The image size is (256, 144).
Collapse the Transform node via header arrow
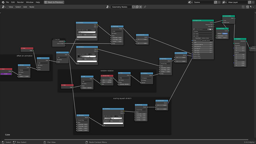point(235,39)
